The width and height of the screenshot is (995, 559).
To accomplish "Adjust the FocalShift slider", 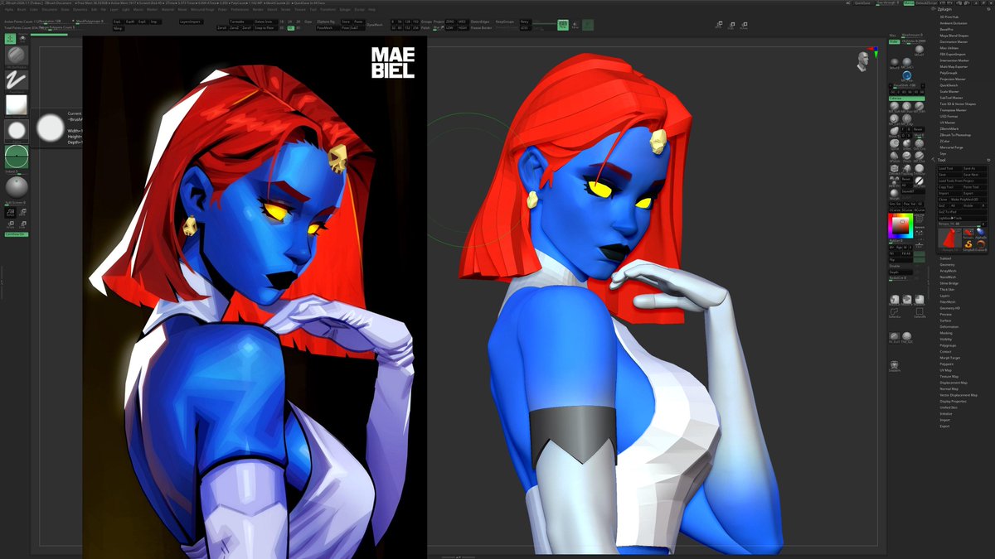I will pos(906,85).
